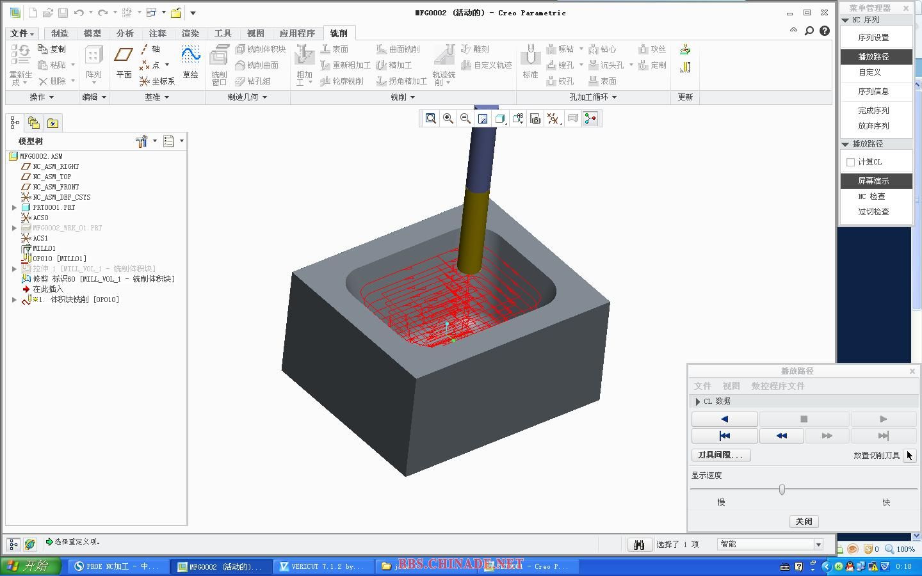Click the Windows 开始 start button
Image resolution: width=922 pixels, height=576 pixels.
(x=30, y=566)
